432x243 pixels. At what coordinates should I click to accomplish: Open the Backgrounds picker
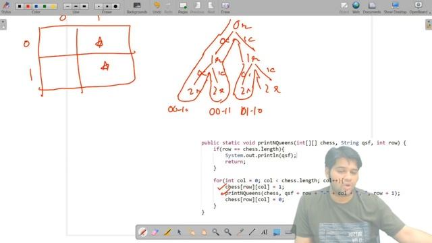pyautogui.click(x=137, y=7)
